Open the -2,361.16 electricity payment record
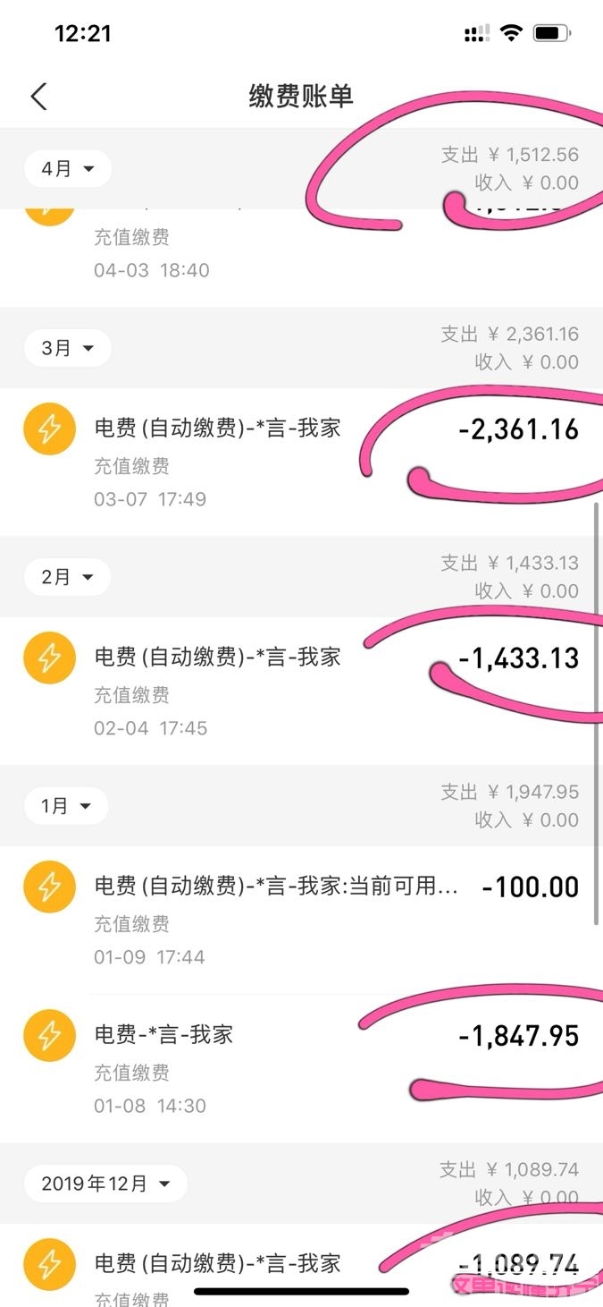This screenshot has height=1307, width=603. (x=301, y=462)
